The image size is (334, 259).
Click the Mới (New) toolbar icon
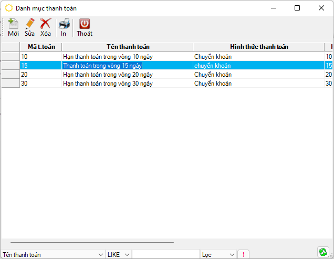pos(13,24)
